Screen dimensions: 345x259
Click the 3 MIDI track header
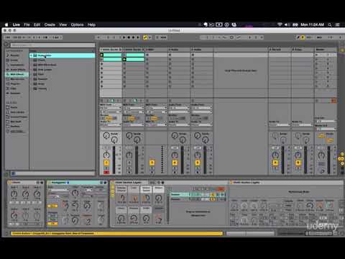156,50
